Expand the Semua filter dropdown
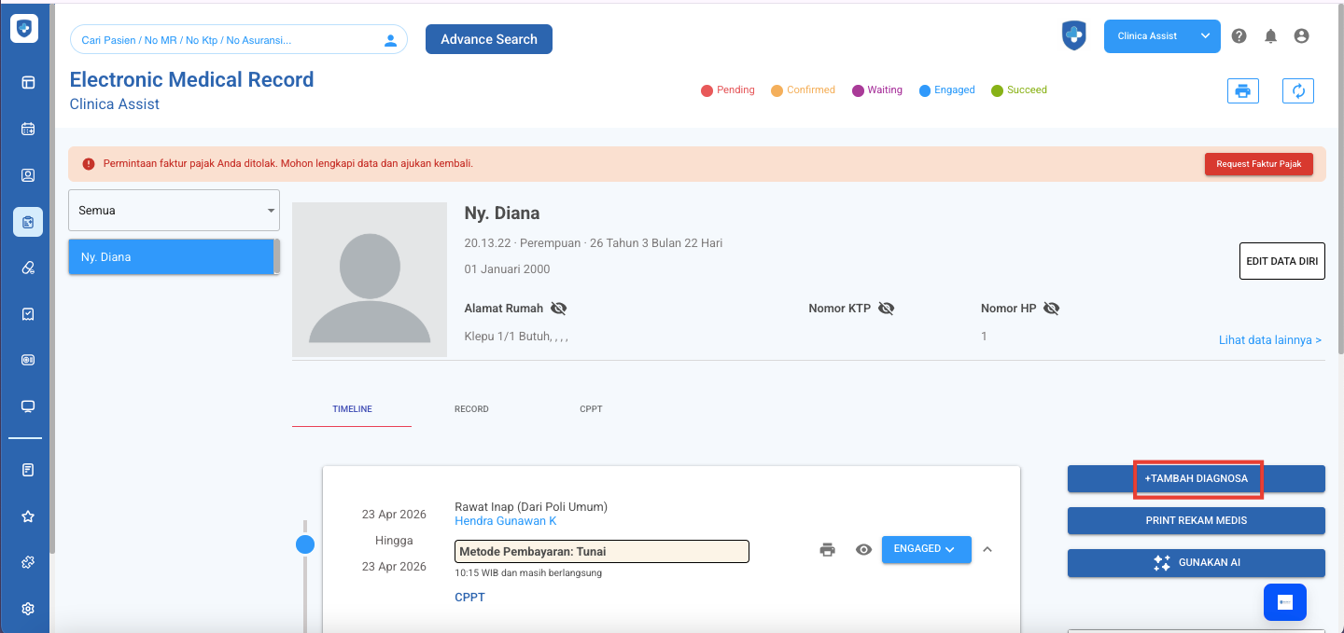The width and height of the screenshot is (1344, 633). pos(174,211)
